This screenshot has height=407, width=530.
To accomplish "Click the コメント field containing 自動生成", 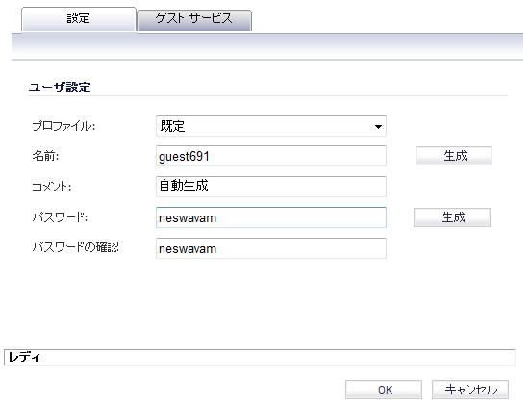I will coord(270,187).
